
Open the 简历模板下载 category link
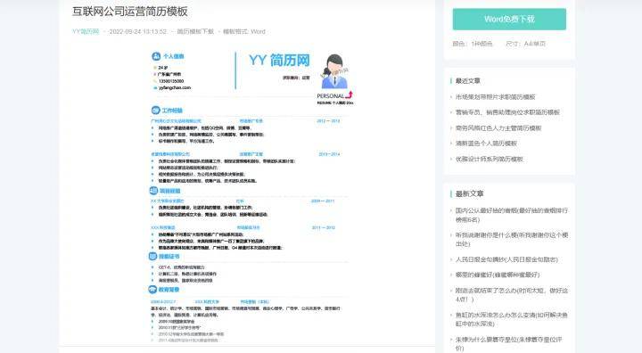195,31
